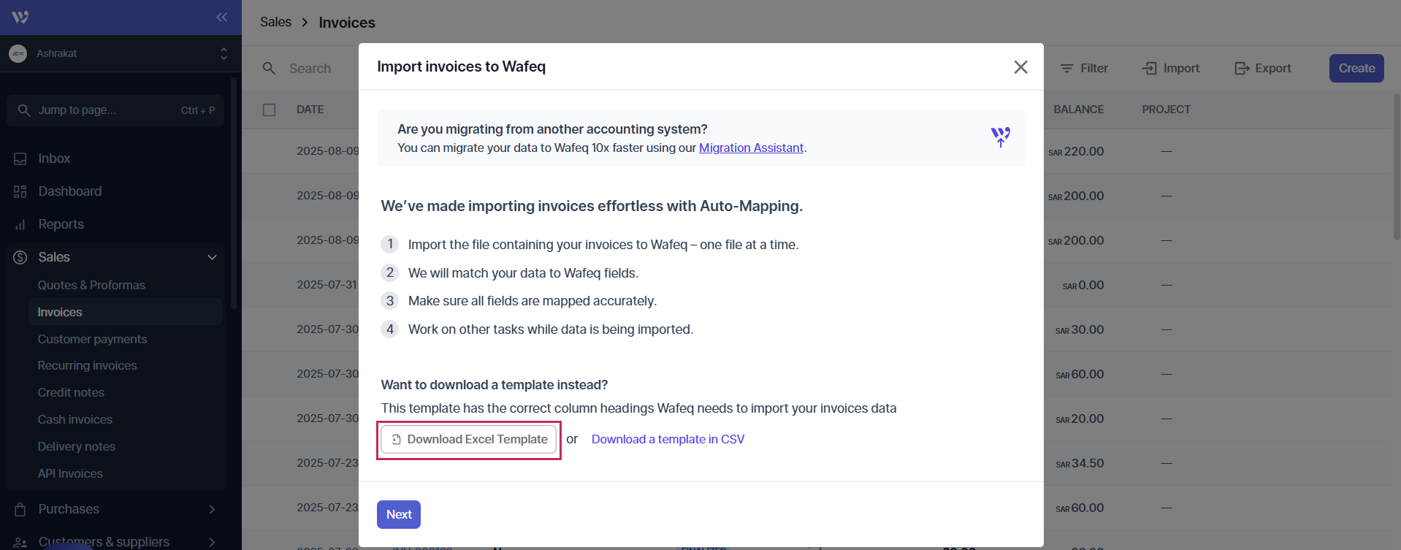Click the Purchases bag icon
The width and height of the screenshot is (1401, 550).
pyautogui.click(x=20, y=509)
